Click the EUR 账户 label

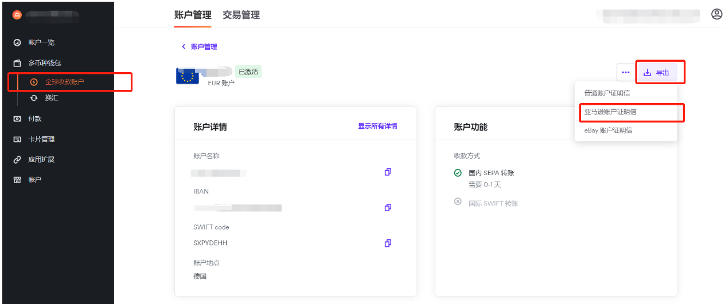coord(221,84)
